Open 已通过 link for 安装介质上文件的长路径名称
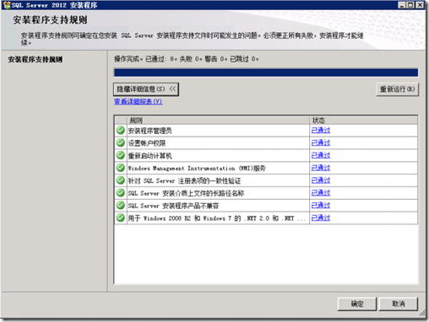The height and width of the screenshot is (322, 429). [x=321, y=193]
